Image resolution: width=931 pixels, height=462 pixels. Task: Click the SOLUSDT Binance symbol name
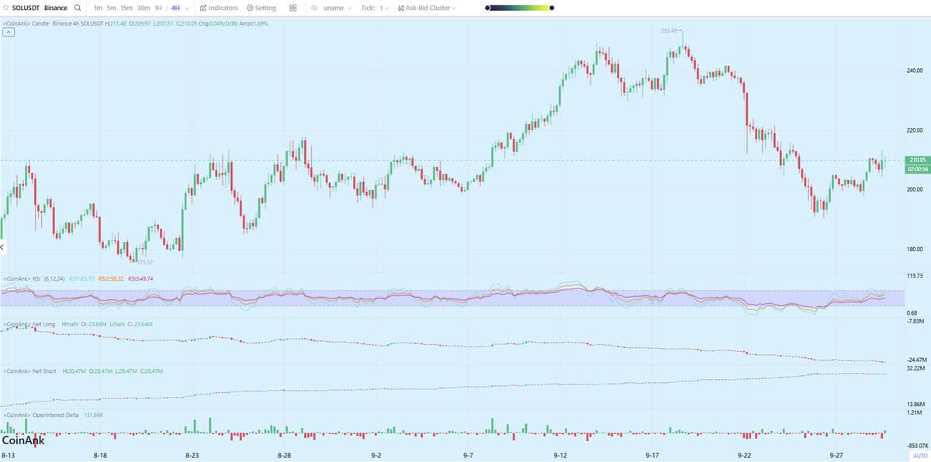(39, 8)
